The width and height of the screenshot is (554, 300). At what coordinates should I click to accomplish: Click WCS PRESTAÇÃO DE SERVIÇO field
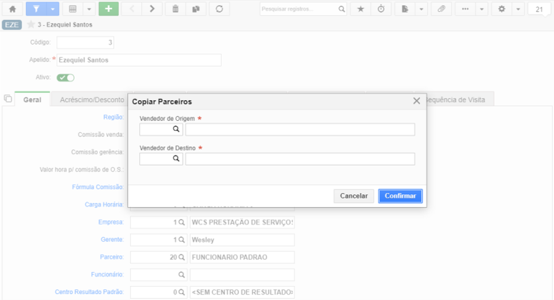click(242, 222)
